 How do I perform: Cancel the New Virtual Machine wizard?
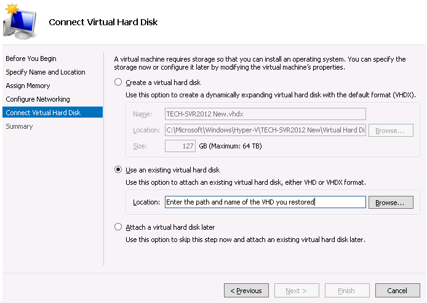[397, 291]
